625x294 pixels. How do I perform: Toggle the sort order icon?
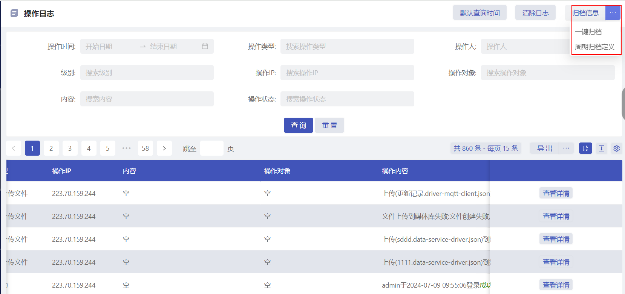click(x=585, y=148)
